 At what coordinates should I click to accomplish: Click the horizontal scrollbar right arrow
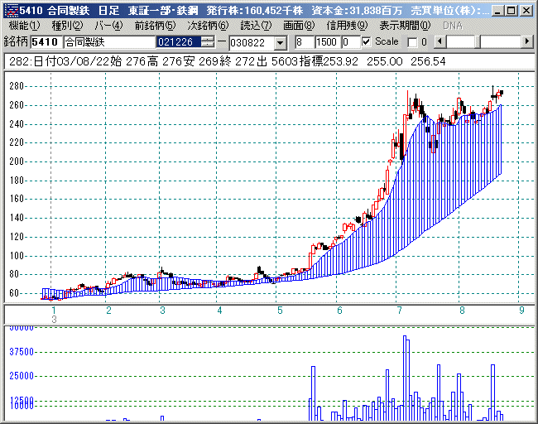click(528, 41)
